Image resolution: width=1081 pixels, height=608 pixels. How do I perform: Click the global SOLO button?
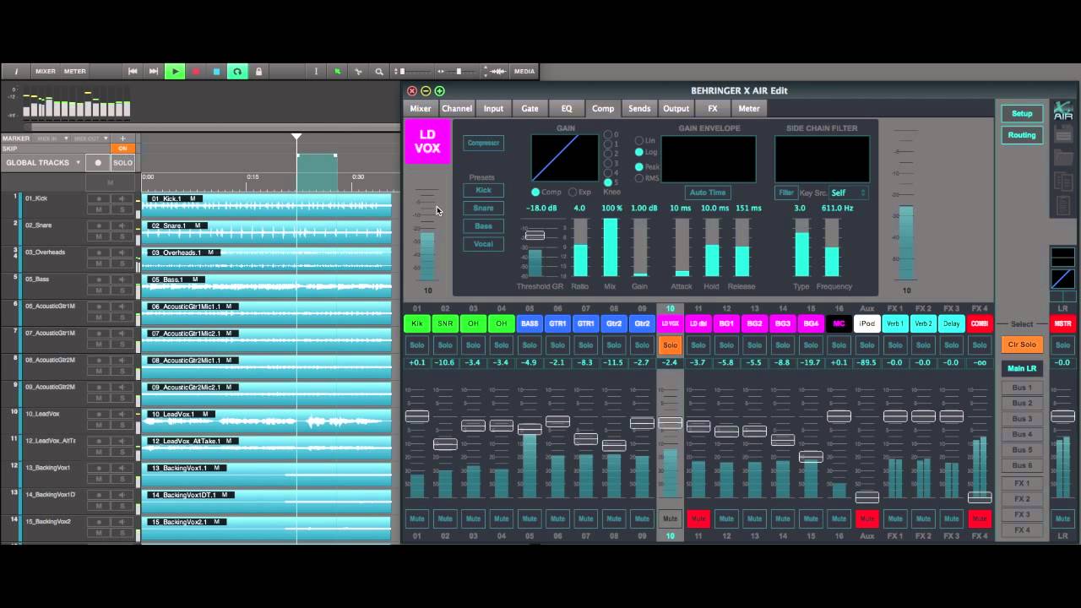[123, 163]
